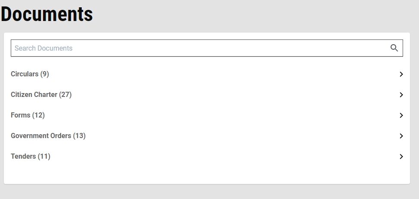Expand Government Orders via its chevron
This screenshot has height=199, width=419.
click(x=401, y=136)
